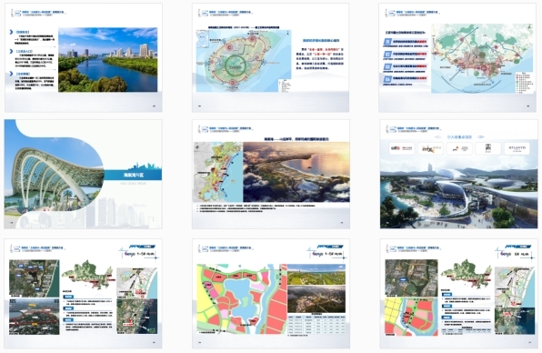542x353 pixels.
Task: Open the Hainan island circular map slide
Action: 271,57
